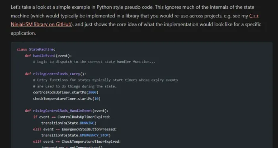
Task: Click the 'Entry functions for states' comment
Action: point(106,80)
